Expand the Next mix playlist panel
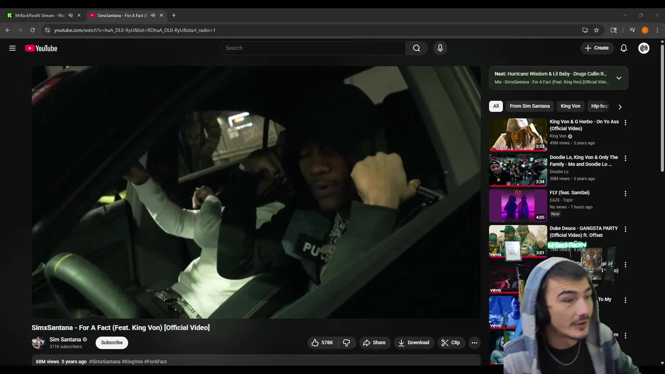This screenshot has width=665, height=374. tap(619, 78)
